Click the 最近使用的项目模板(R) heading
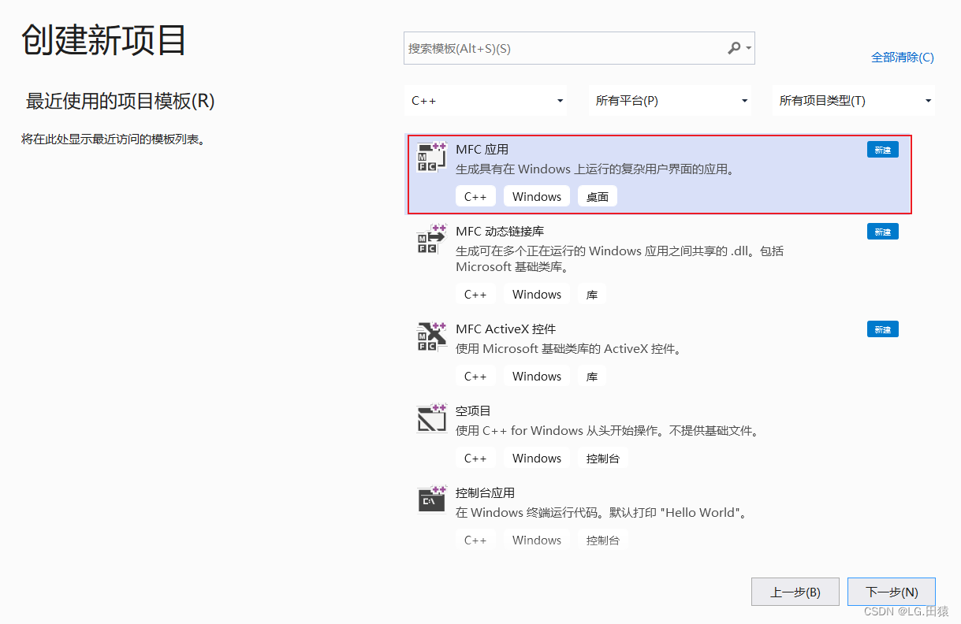 pyautogui.click(x=120, y=101)
